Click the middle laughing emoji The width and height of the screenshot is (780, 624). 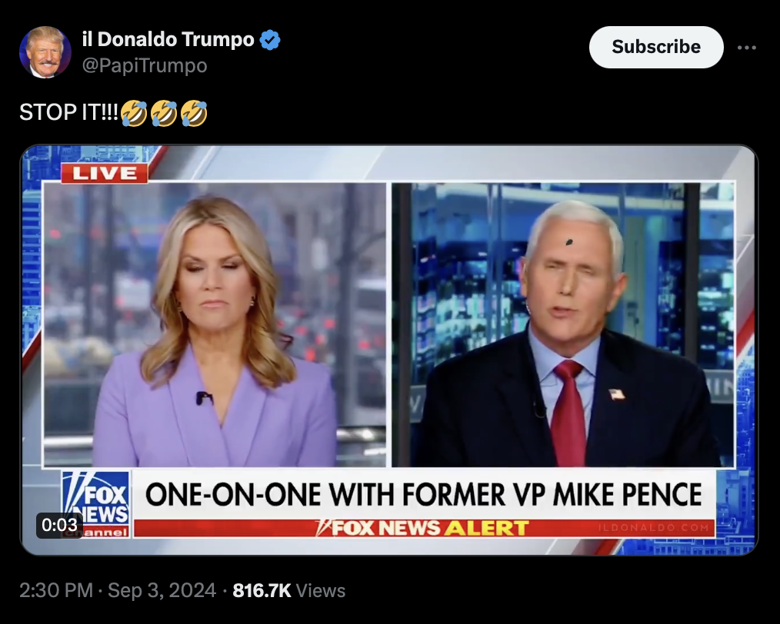[x=164, y=113]
